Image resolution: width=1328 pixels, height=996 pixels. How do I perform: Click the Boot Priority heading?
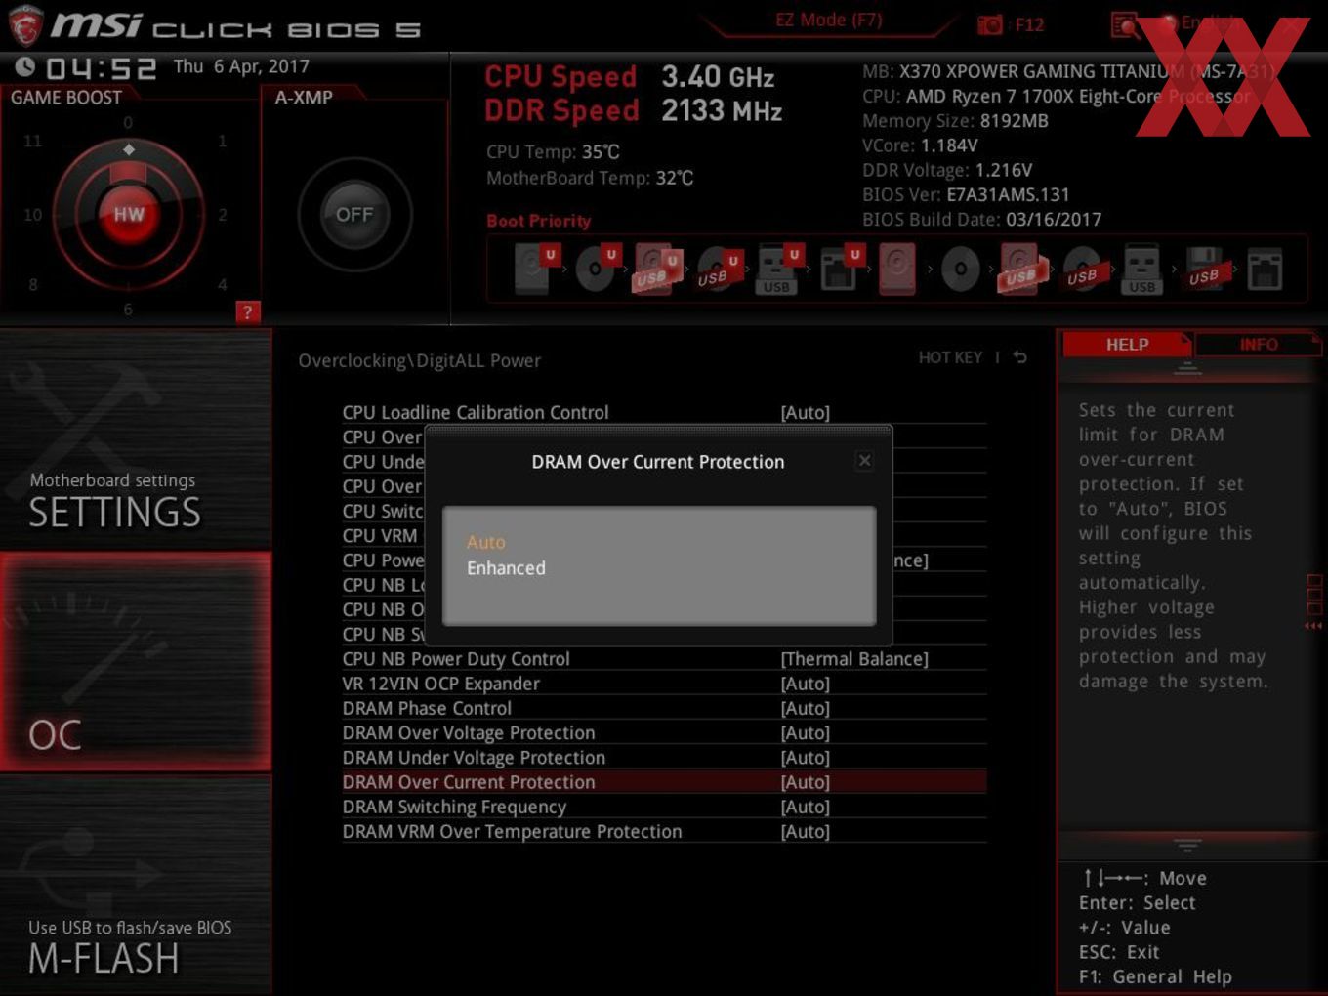[x=539, y=221]
